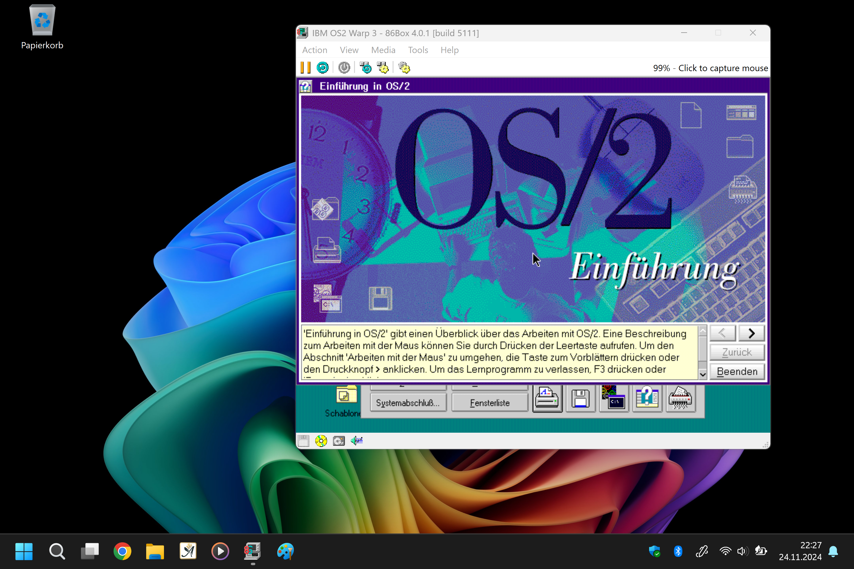Minimize the 86Box window
This screenshot has width=854, height=569.
[x=684, y=33]
